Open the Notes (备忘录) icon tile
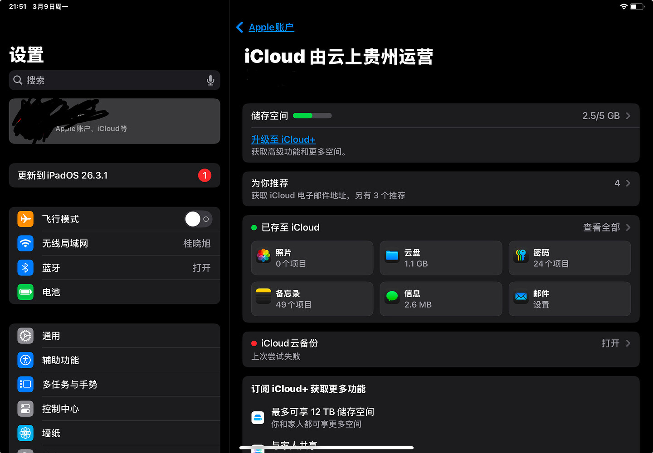The height and width of the screenshot is (453, 653). [263, 296]
